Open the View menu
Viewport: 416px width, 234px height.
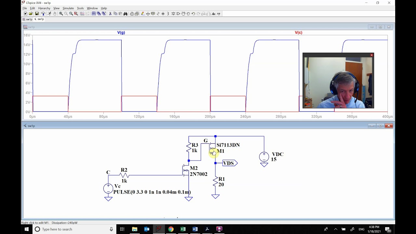pos(57,8)
